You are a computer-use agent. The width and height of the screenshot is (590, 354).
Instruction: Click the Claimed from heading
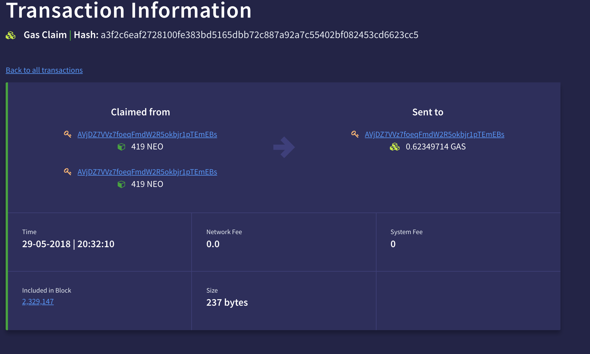coord(141,112)
